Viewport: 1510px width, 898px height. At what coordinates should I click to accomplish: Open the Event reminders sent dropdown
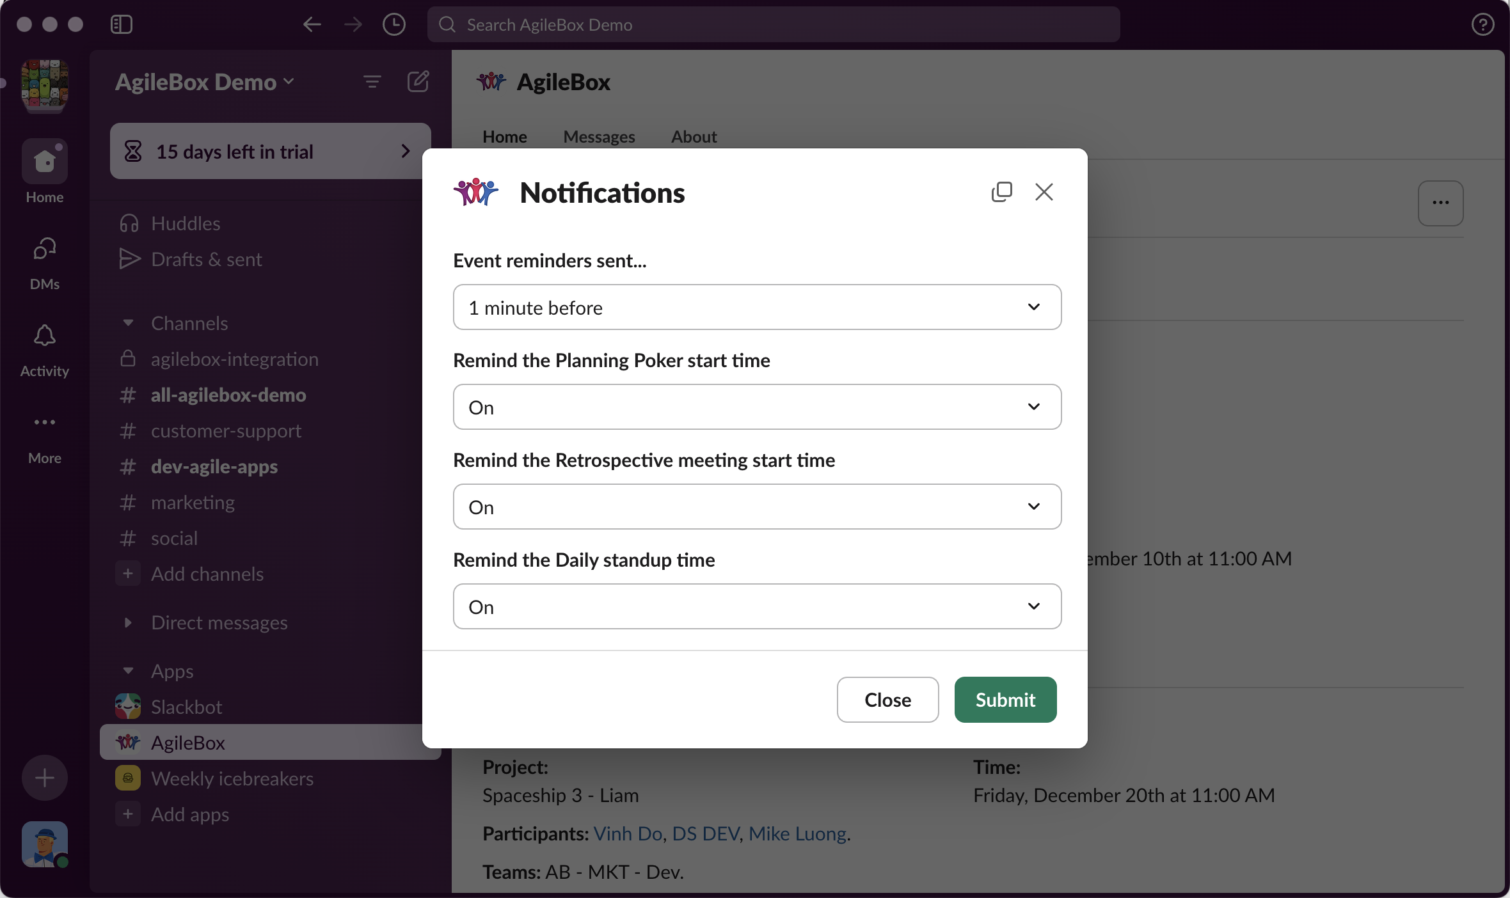click(757, 307)
